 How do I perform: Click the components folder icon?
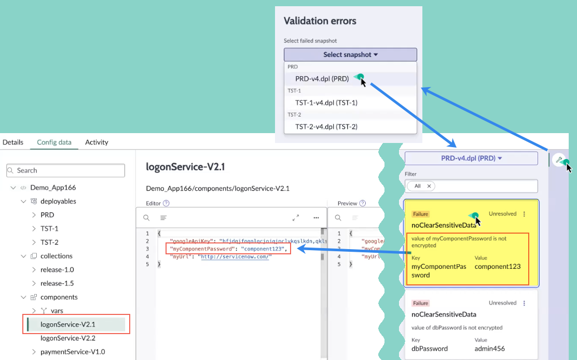pos(34,297)
